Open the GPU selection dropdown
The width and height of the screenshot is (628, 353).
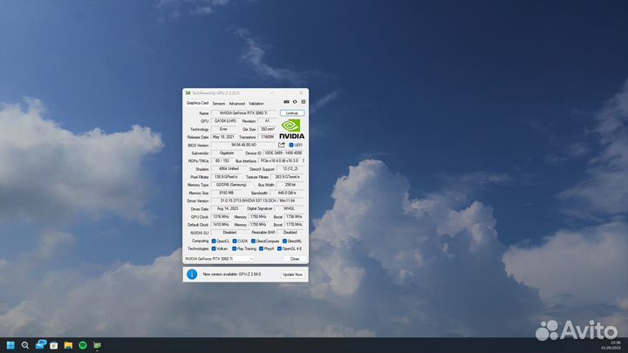coord(219,259)
